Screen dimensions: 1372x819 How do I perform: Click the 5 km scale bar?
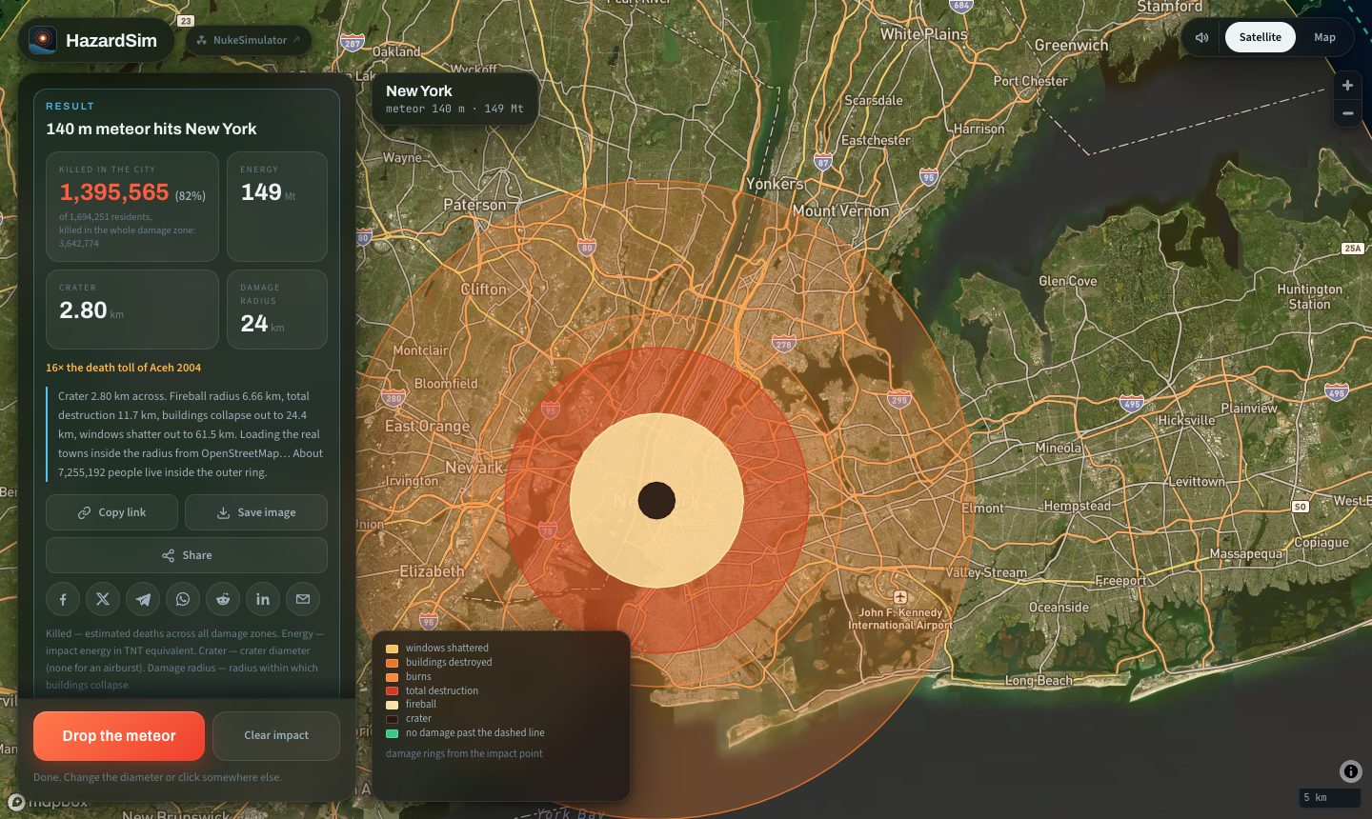(1329, 797)
